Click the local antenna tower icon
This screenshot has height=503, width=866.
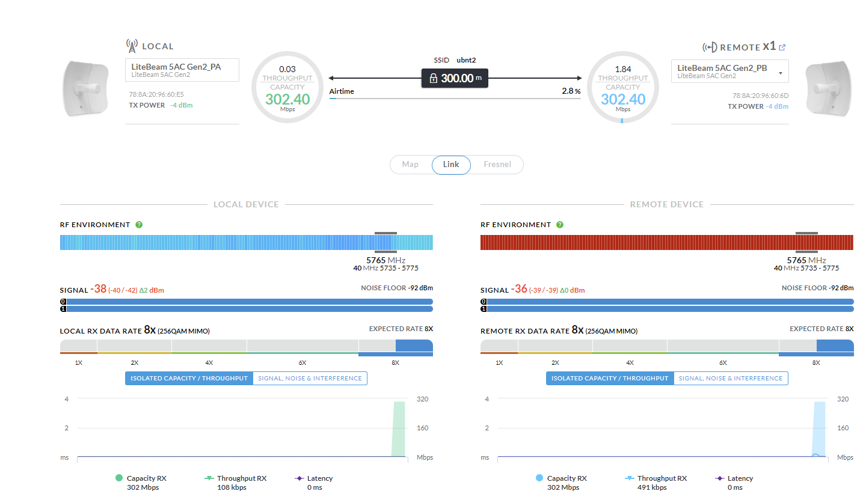[132, 46]
